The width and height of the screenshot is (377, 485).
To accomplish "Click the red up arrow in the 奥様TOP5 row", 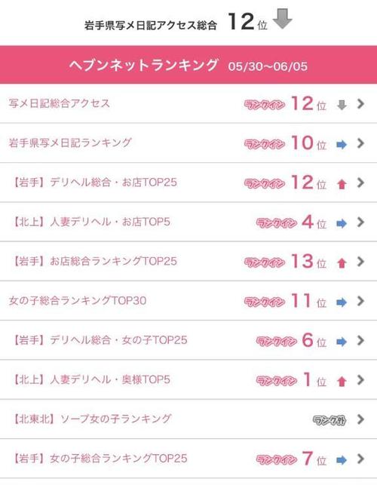I will point(342,382).
